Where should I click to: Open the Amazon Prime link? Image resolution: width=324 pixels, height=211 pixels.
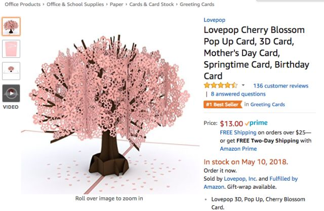238,149
